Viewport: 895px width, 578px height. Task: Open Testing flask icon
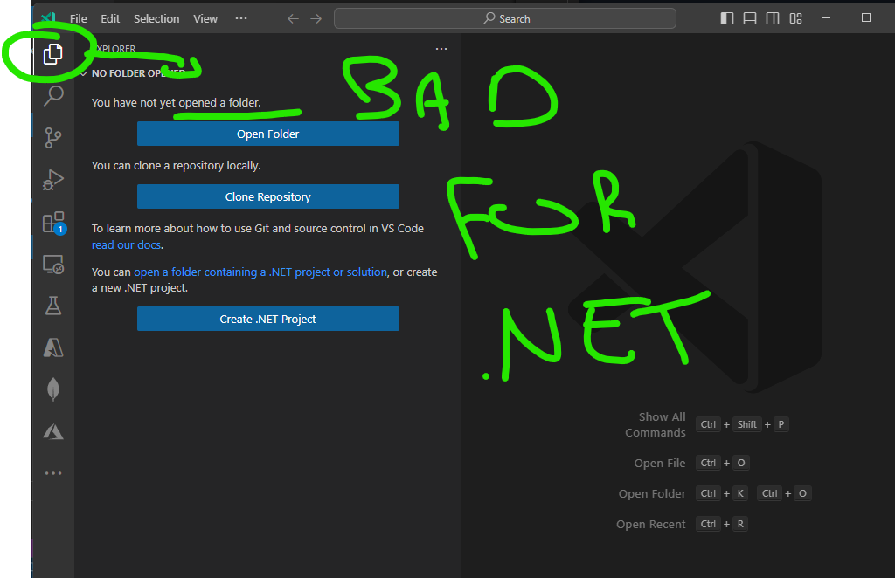(53, 306)
